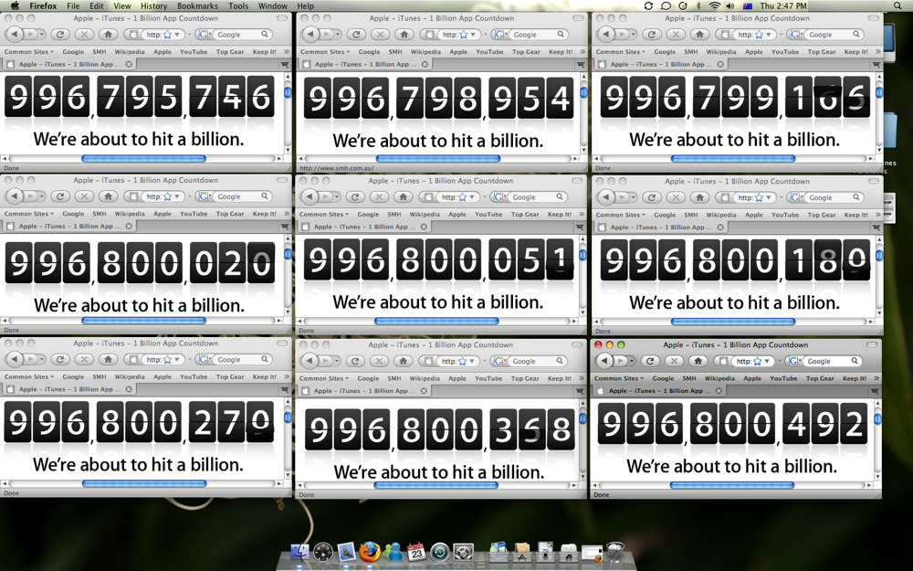Click horizontal scrollbar thumb in 996,795,756 window
The height and width of the screenshot is (571, 913).
[144, 158]
